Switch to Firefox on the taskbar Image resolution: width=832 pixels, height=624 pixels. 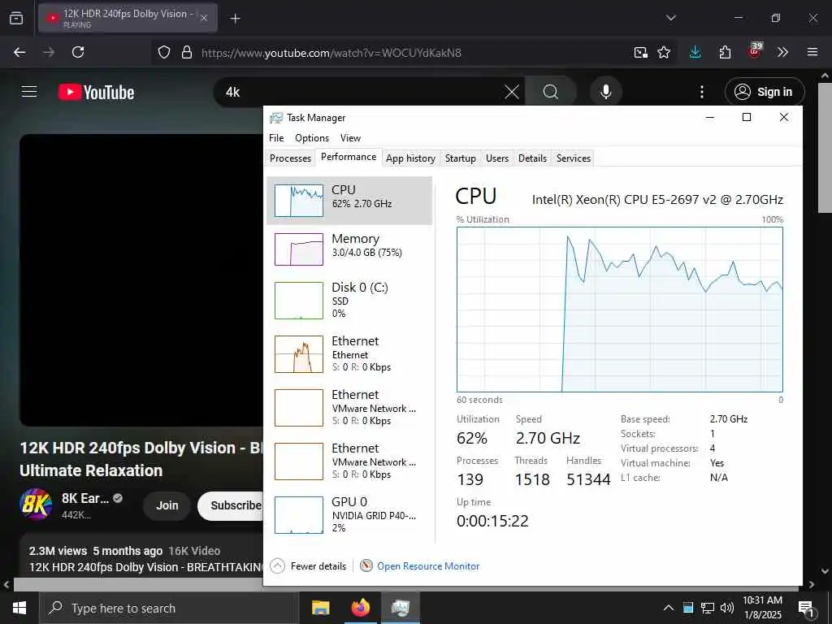coord(360,608)
